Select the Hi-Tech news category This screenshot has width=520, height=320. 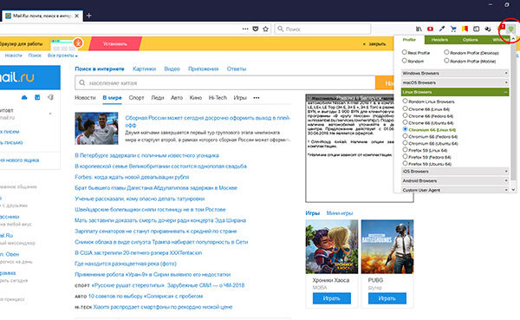[218, 98]
